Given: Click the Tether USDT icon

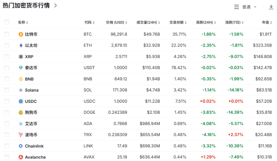Looking at the screenshot, I should click(x=21, y=68).
